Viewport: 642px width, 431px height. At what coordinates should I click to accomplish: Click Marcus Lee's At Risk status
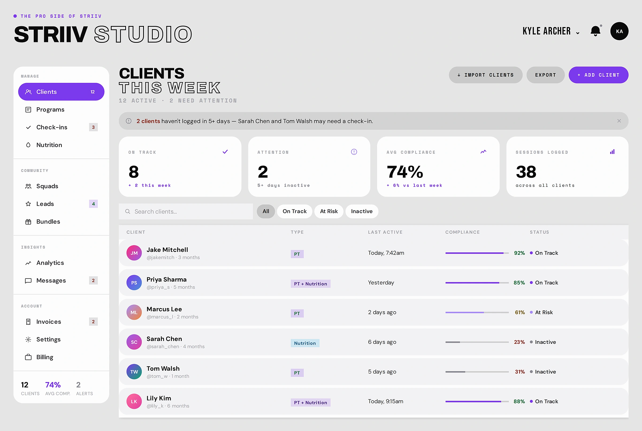pos(541,312)
